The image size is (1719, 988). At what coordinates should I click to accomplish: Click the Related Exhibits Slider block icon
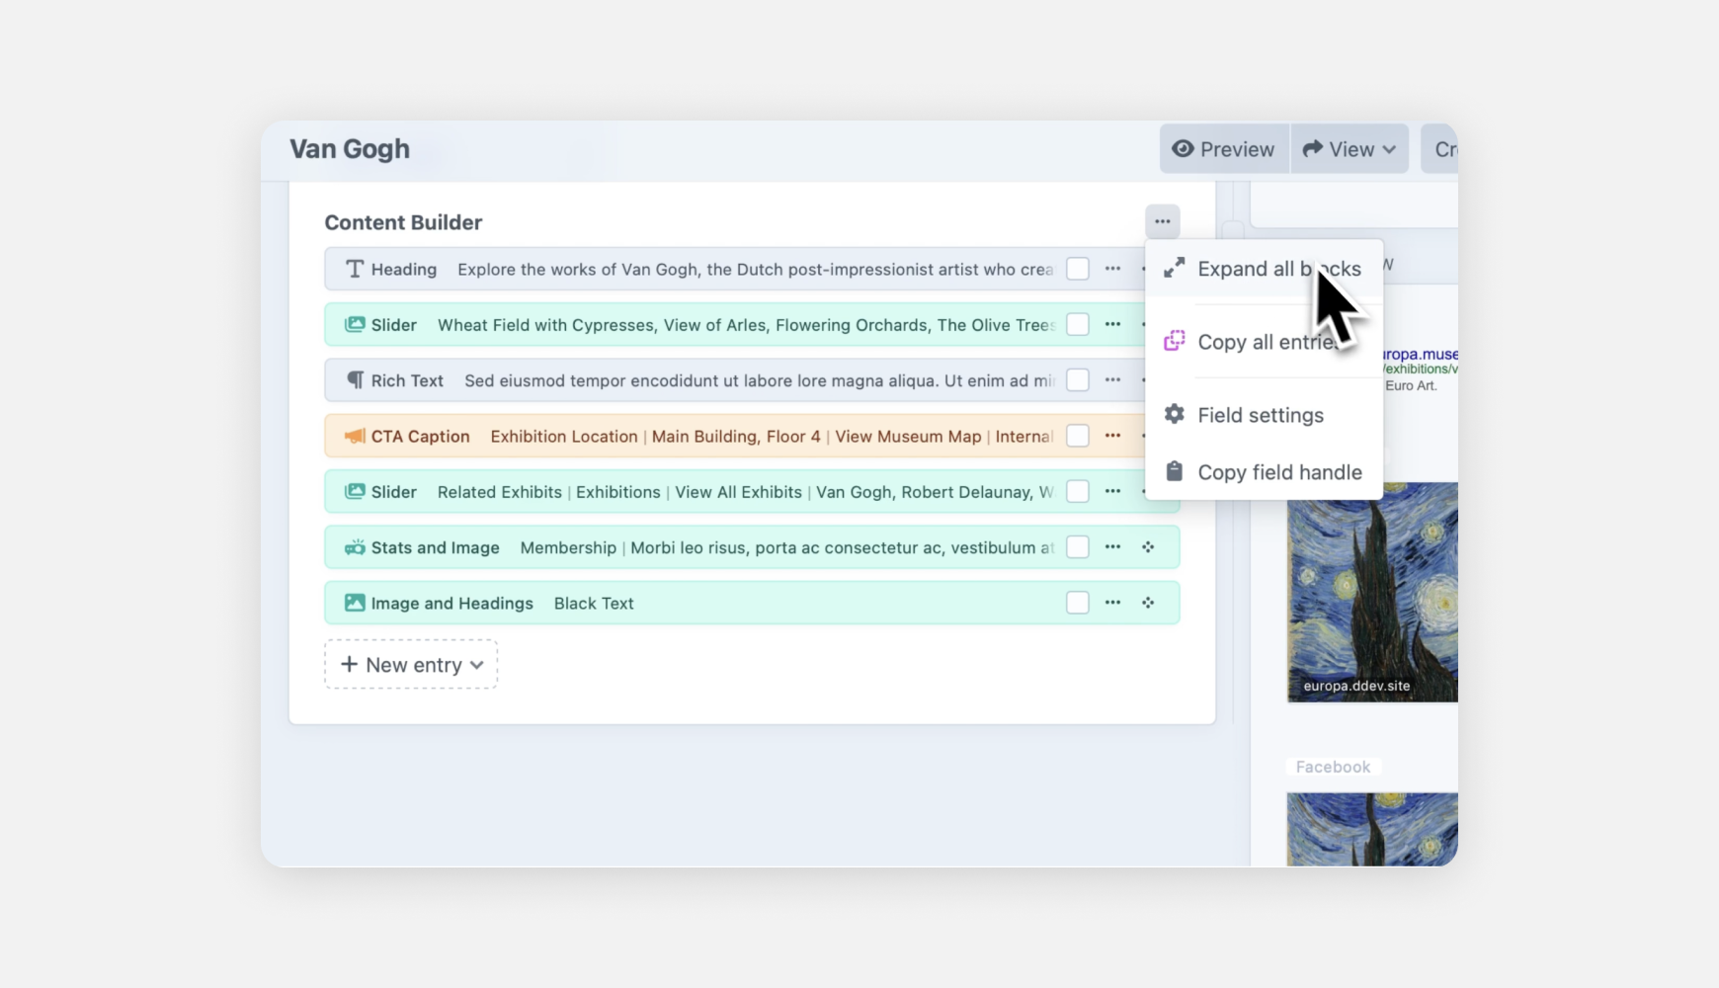tap(355, 491)
